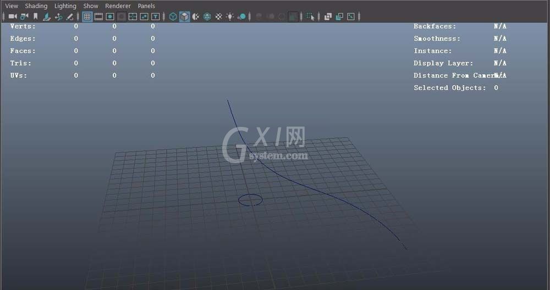Collapse toolbar handle right of Shadows icon
This screenshot has width=550, height=290.
click(x=250, y=16)
